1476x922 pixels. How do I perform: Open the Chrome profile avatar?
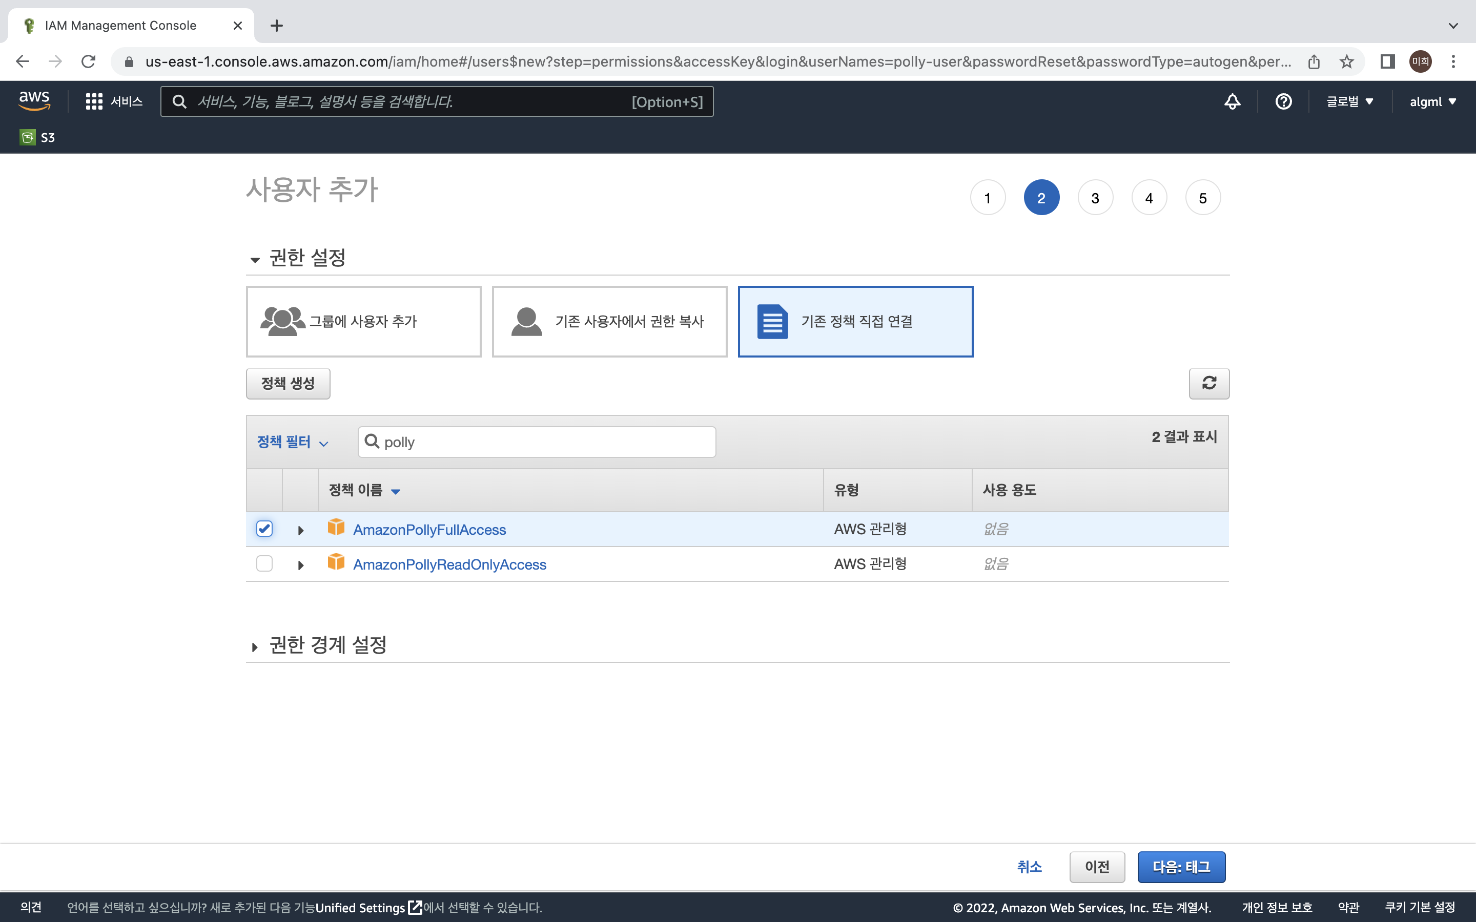(1421, 61)
